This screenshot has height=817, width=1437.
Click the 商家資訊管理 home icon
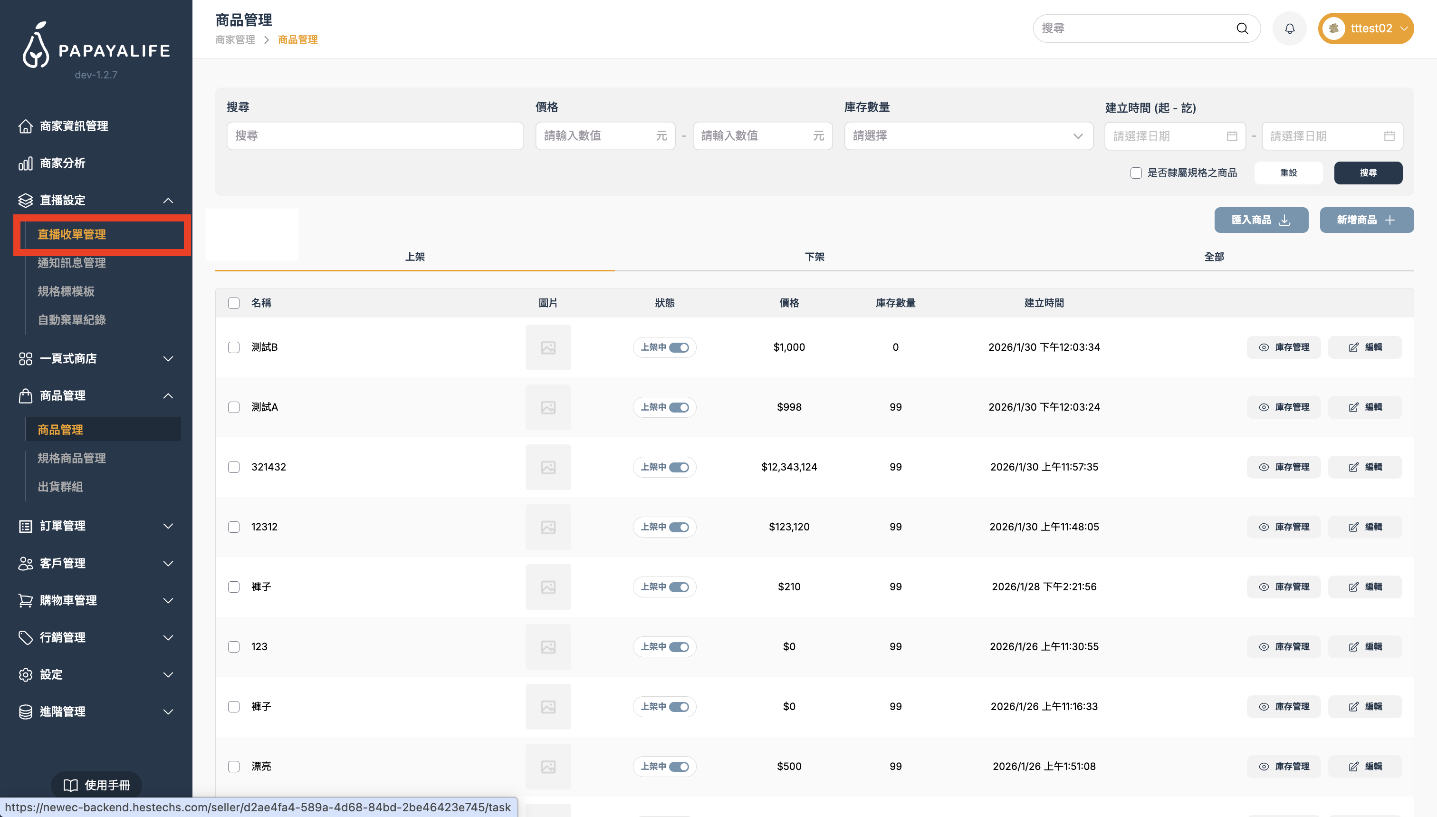25,126
